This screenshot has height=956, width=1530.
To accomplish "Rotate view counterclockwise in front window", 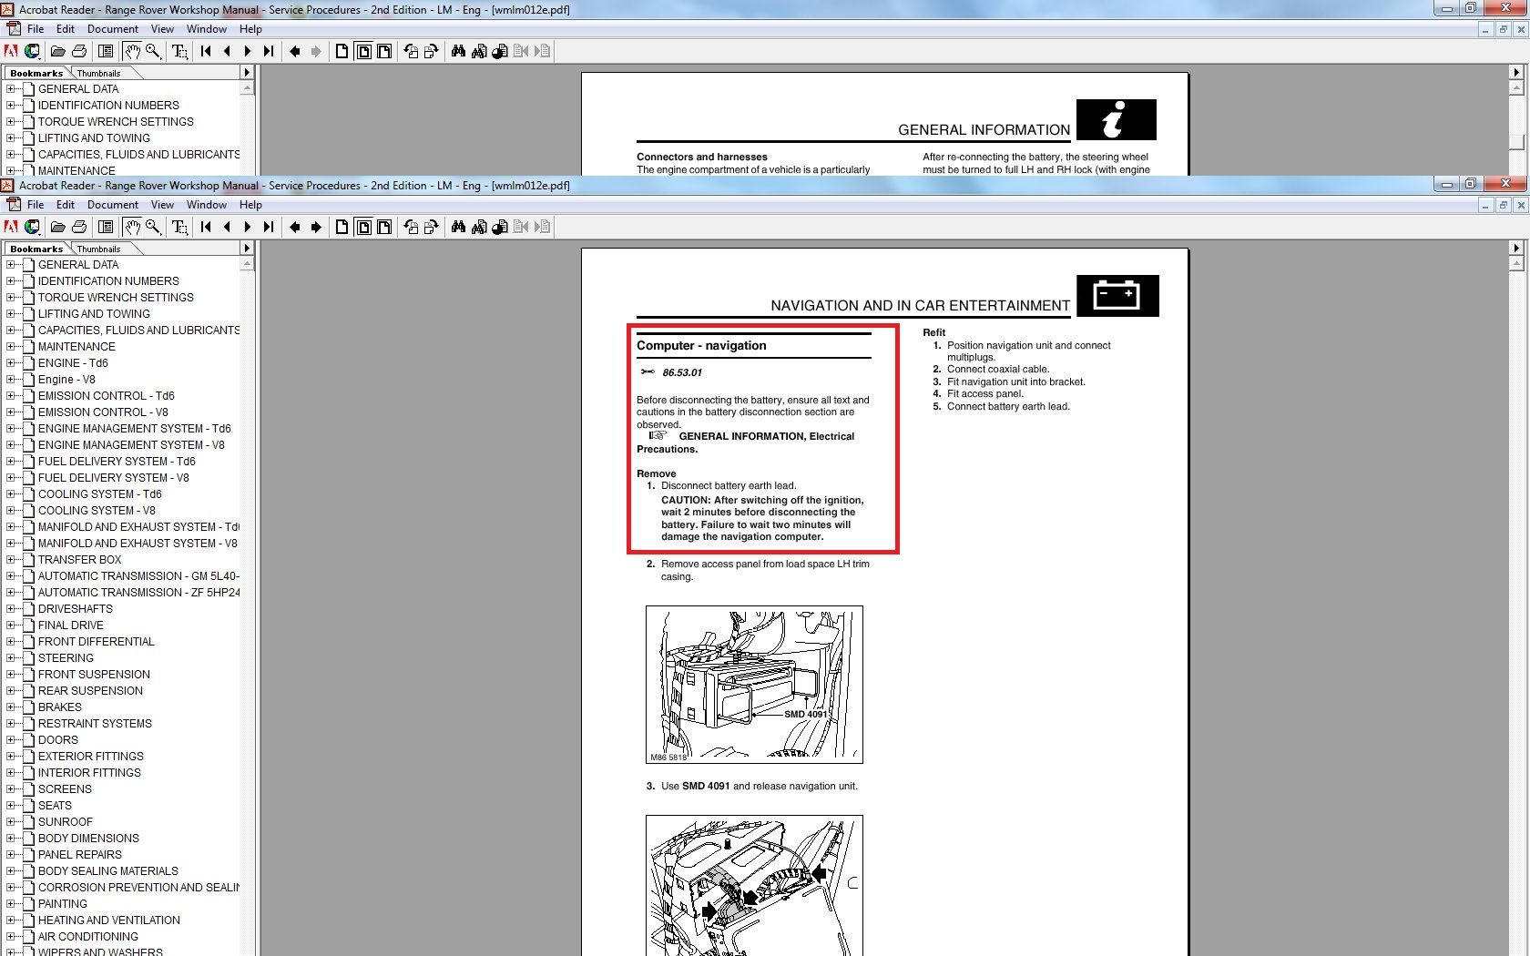I will click(x=411, y=227).
